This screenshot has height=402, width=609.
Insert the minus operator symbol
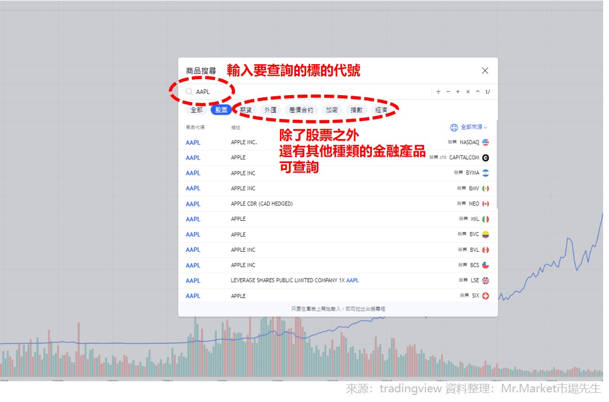click(x=448, y=92)
